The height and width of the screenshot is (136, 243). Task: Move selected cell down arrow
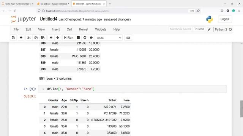[x=58, y=38]
